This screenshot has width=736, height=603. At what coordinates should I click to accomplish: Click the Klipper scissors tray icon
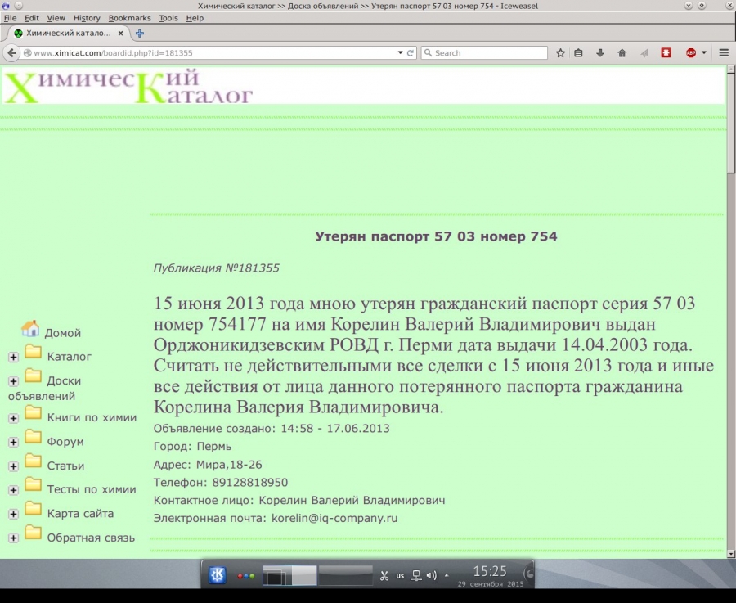384,576
